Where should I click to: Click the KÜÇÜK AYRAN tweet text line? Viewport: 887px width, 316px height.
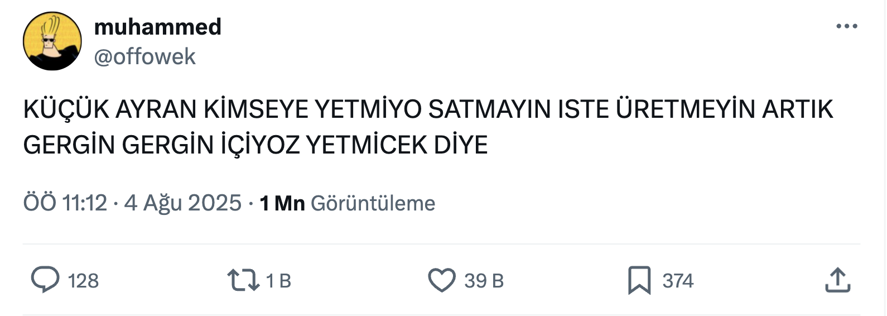(428, 109)
